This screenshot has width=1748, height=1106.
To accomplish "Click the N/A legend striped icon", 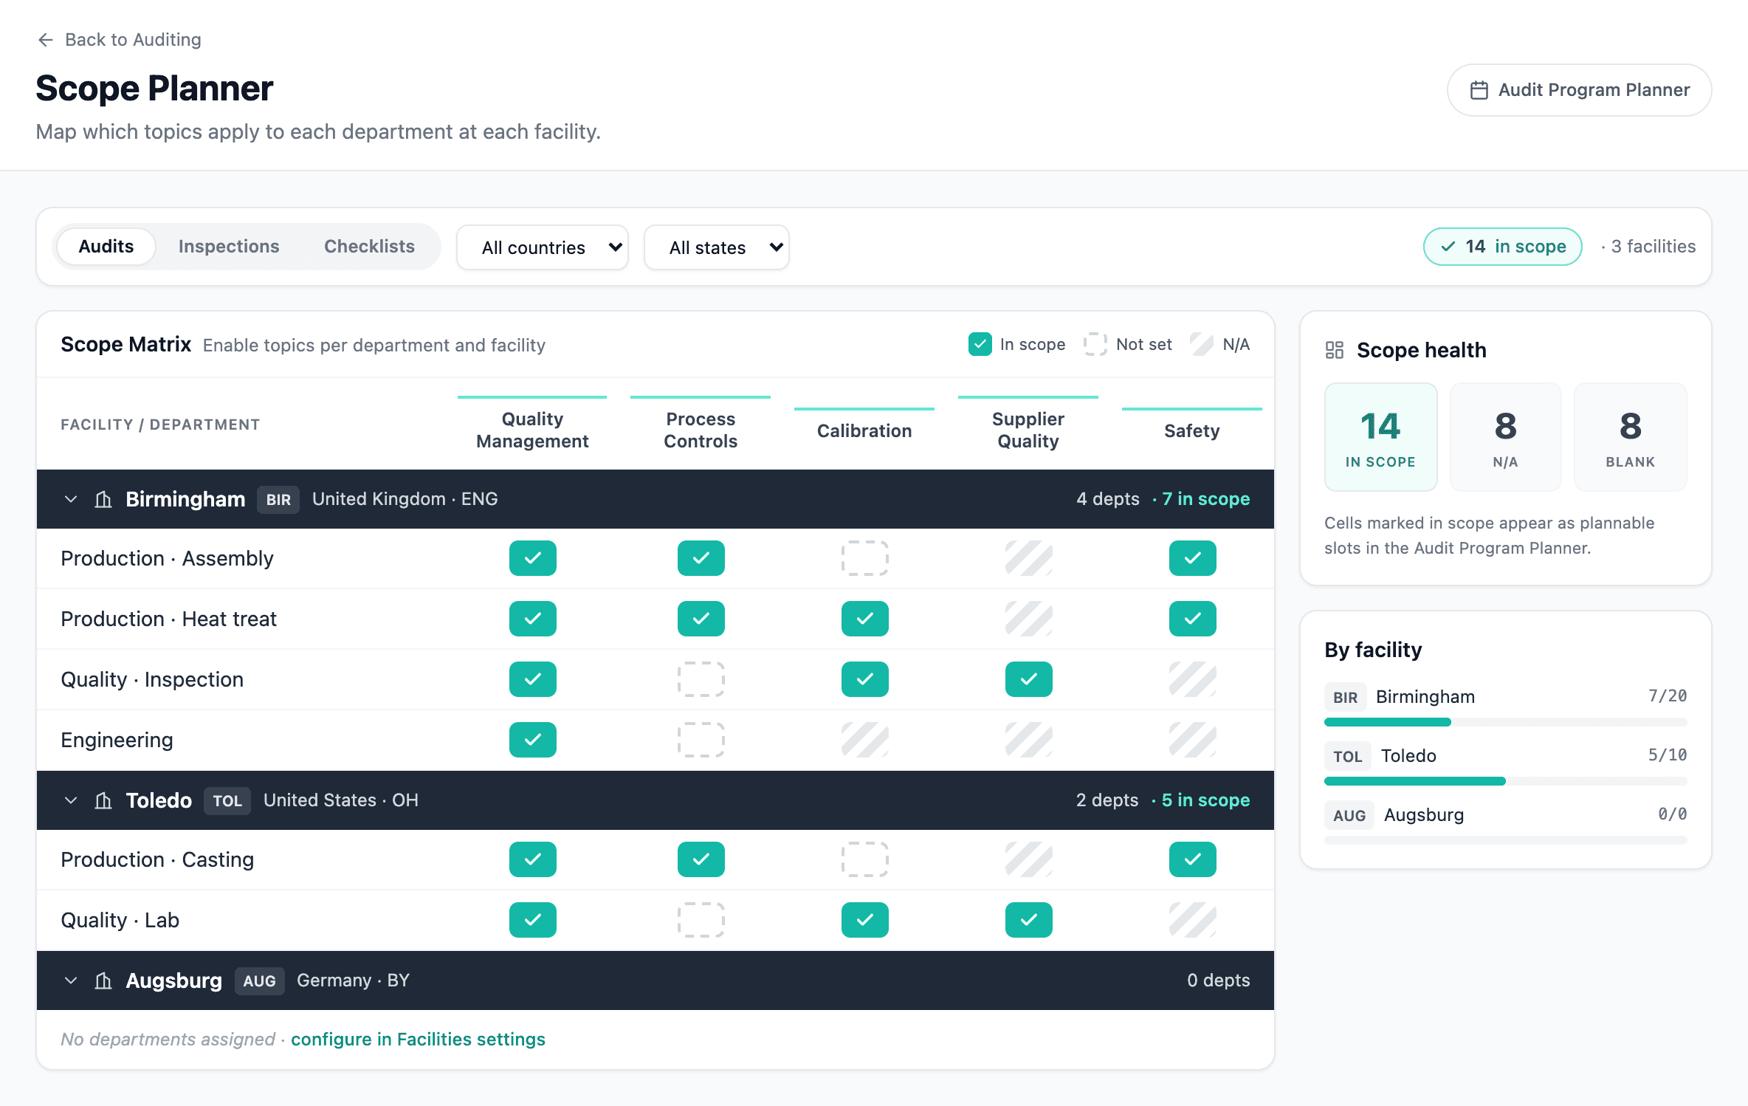I will pos(1202,344).
